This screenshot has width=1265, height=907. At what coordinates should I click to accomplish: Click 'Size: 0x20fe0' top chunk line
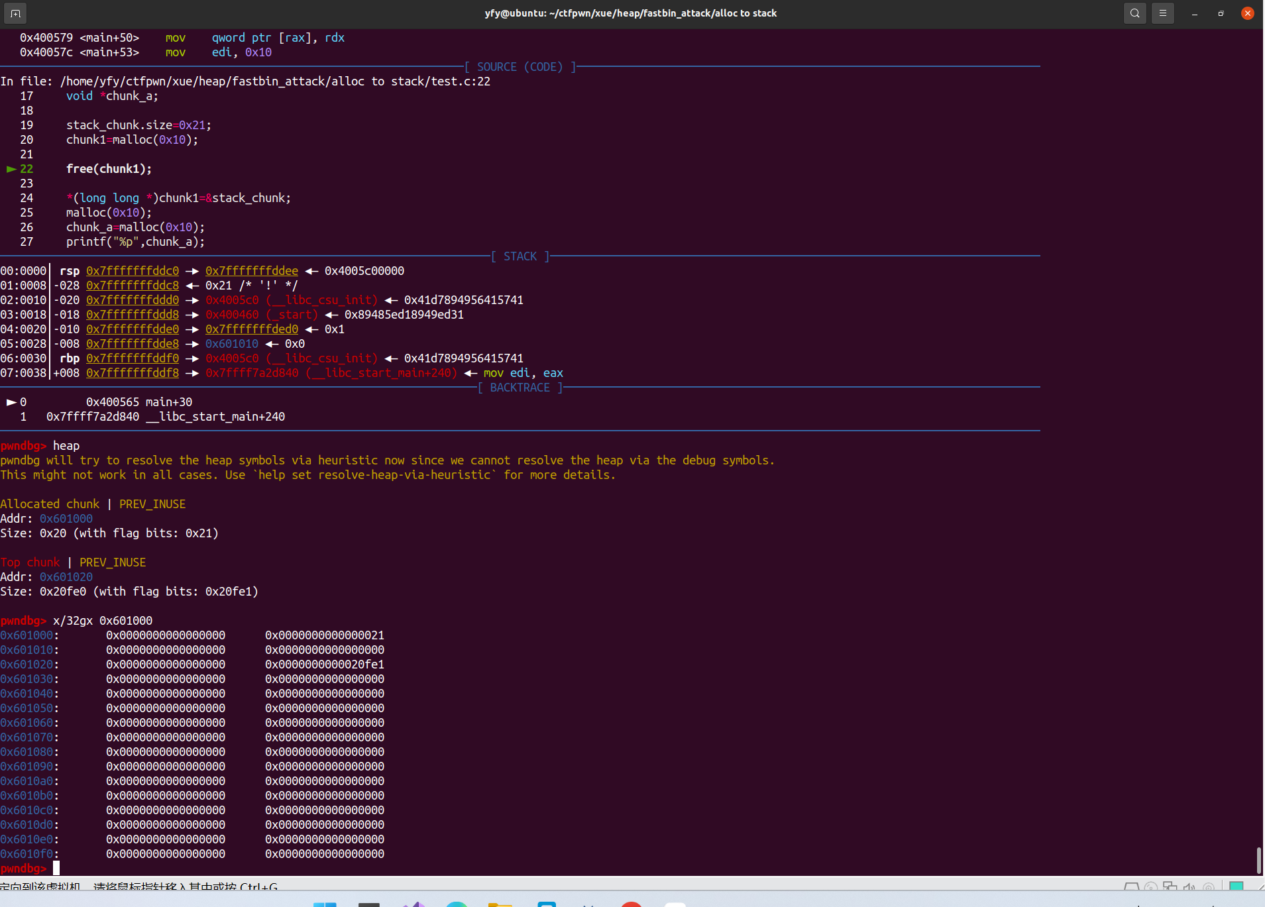pyautogui.click(x=129, y=592)
